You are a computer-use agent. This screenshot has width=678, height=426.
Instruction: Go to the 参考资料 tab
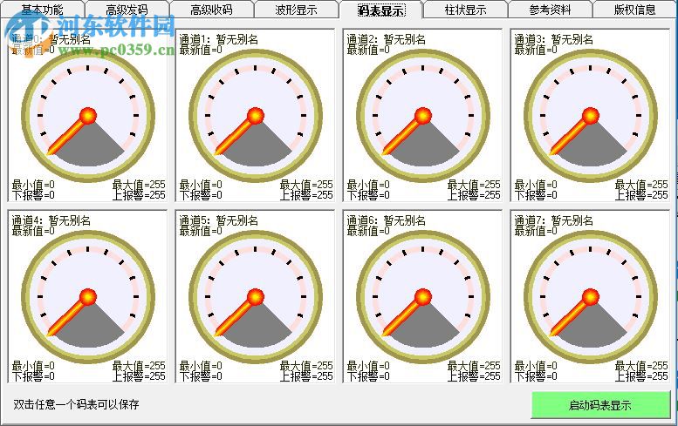coord(550,10)
